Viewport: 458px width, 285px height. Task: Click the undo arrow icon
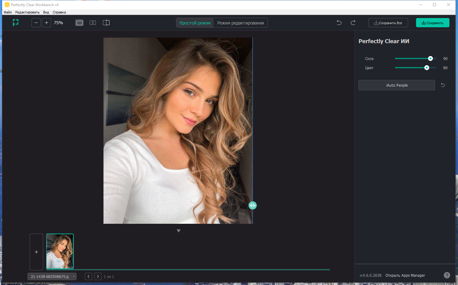[339, 22]
